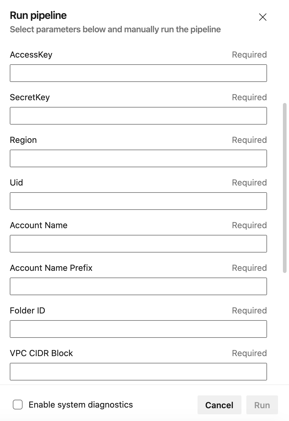Image resolution: width=289 pixels, height=421 pixels.
Task: Click the AccessKey field label
Action: [31, 55]
